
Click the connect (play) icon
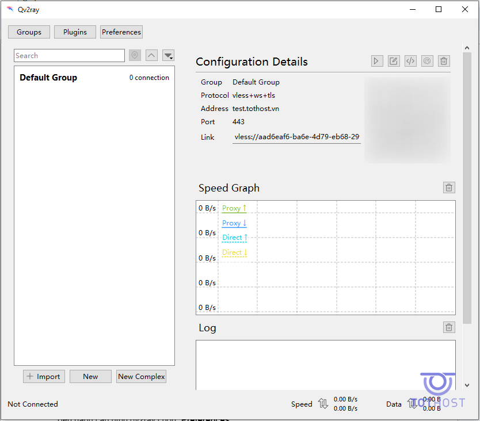tap(376, 61)
